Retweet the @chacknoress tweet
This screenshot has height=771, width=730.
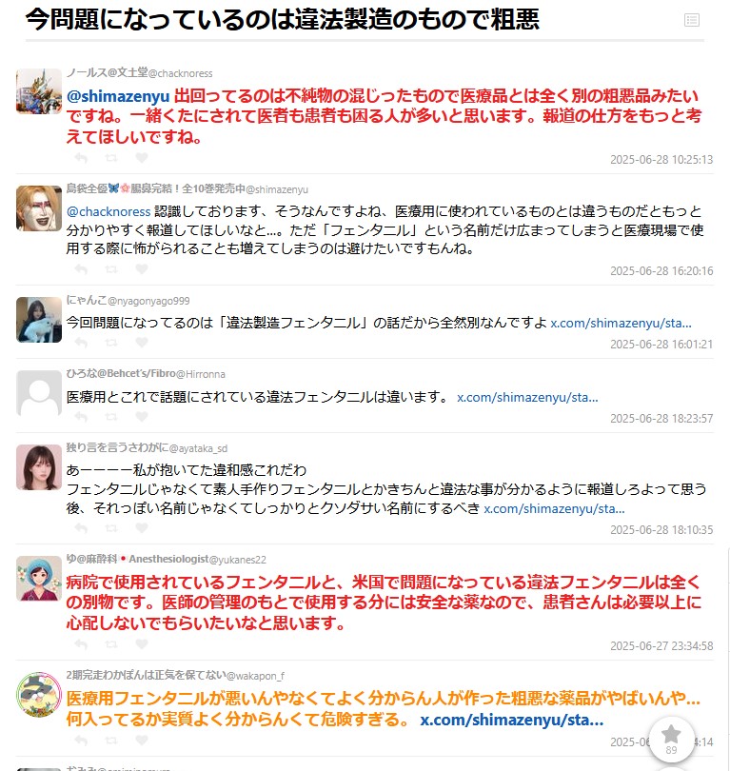111,158
